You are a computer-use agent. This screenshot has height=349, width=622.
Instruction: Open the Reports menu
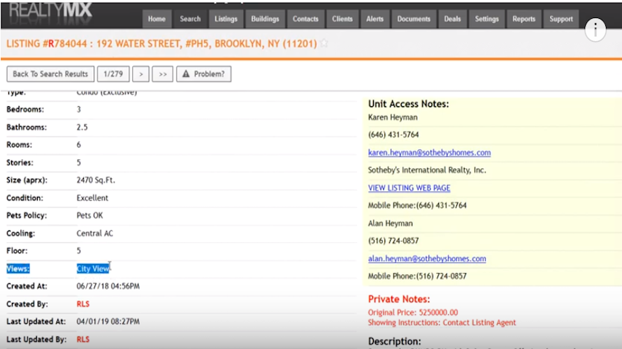click(523, 19)
